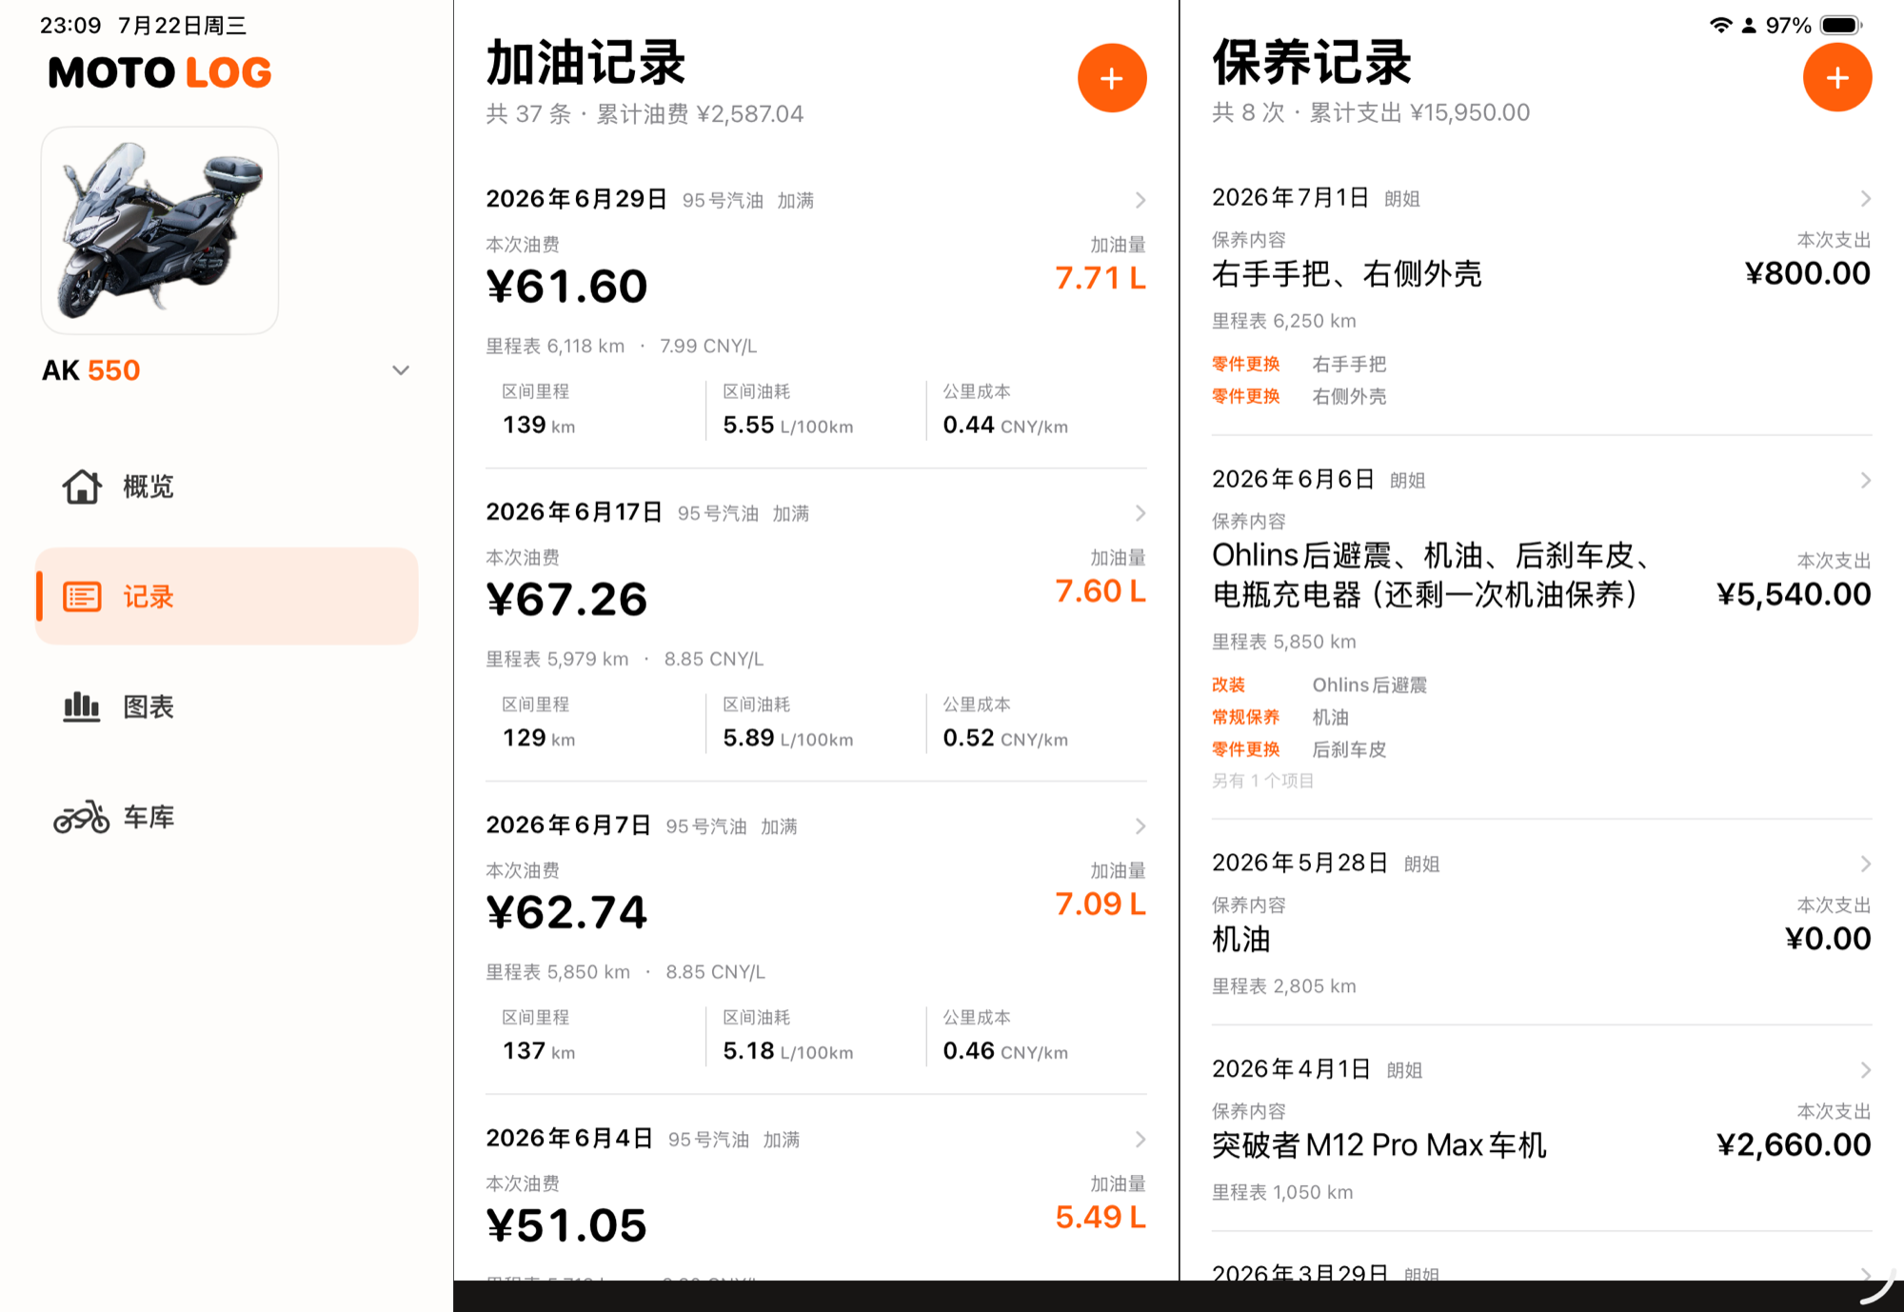The width and height of the screenshot is (1904, 1312).
Task: Click the MOTO LOG app logo
Action: (x=160, y=73)
